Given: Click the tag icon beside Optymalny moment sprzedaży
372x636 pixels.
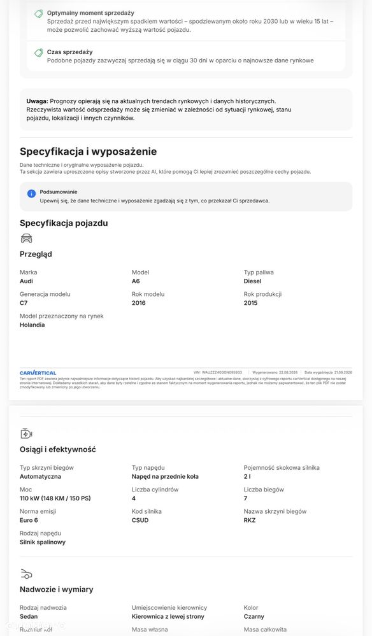Looking at the screenshot, I should point(39,14).
